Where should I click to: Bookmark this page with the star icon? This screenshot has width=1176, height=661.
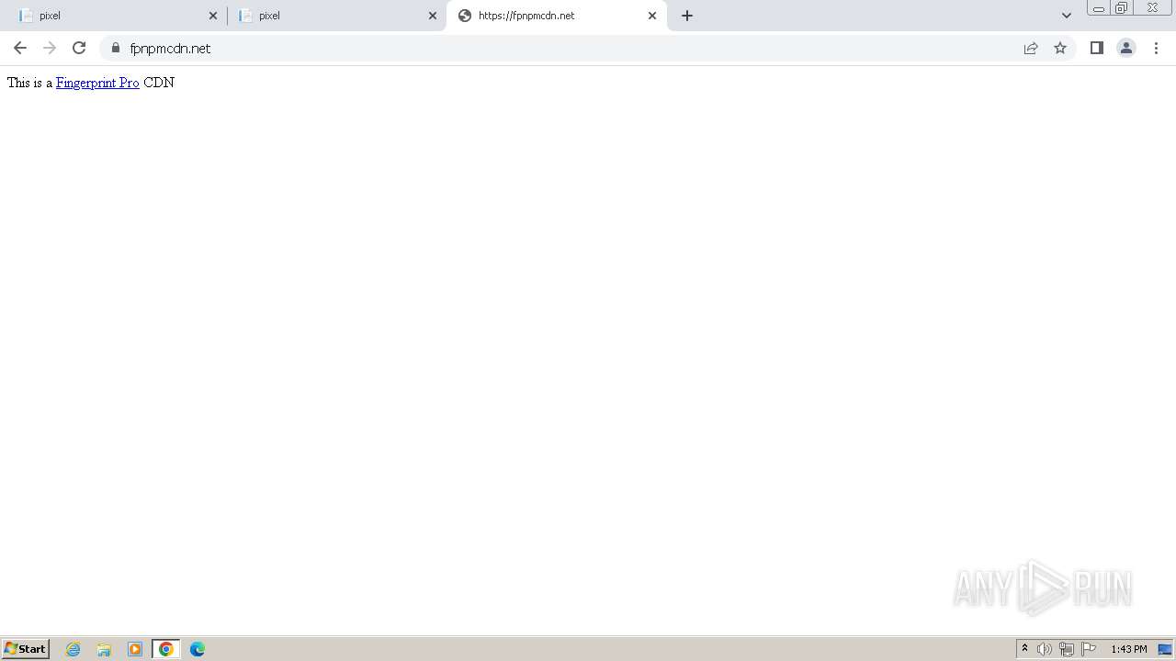coord(1060,48)
